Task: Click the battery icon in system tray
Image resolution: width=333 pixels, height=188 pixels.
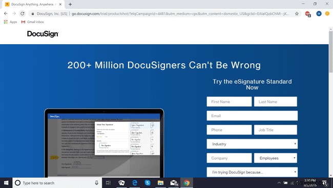Action: [286, 183]
